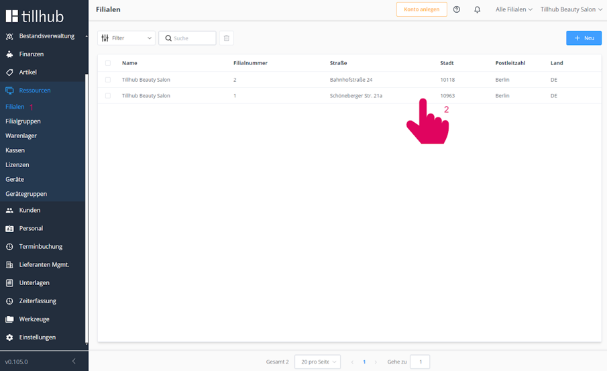Open the Einstellungen menu item
Screen dimensions: 607x371
[38, 337]
